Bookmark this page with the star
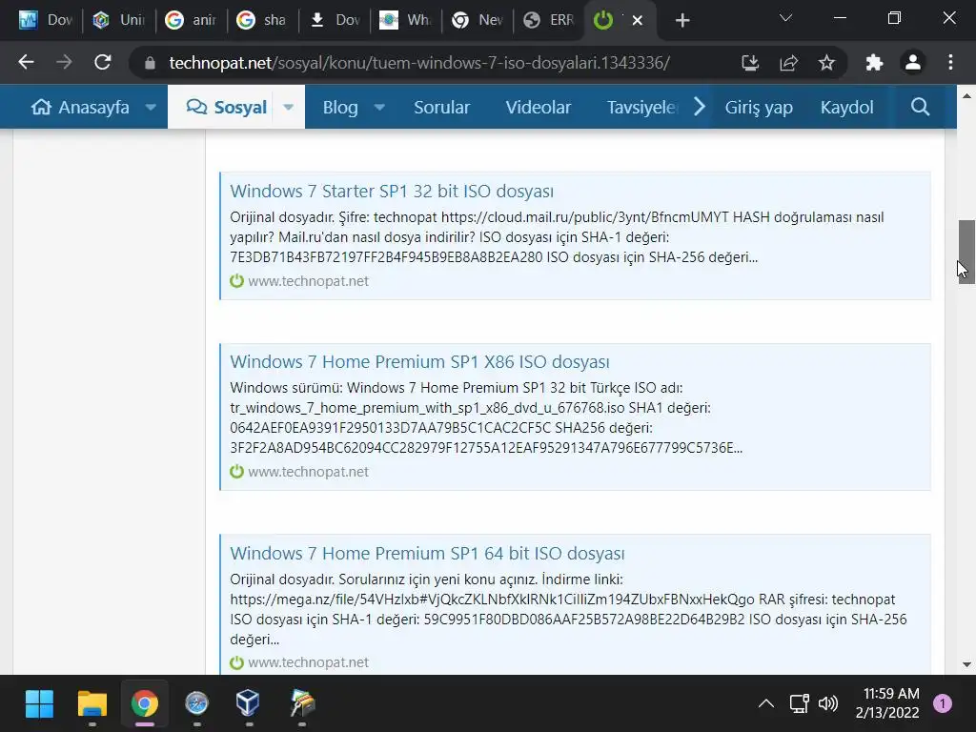 (x=826, y=62)
